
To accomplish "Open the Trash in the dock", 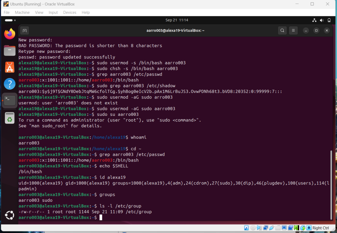I will (x=10, y=117).
